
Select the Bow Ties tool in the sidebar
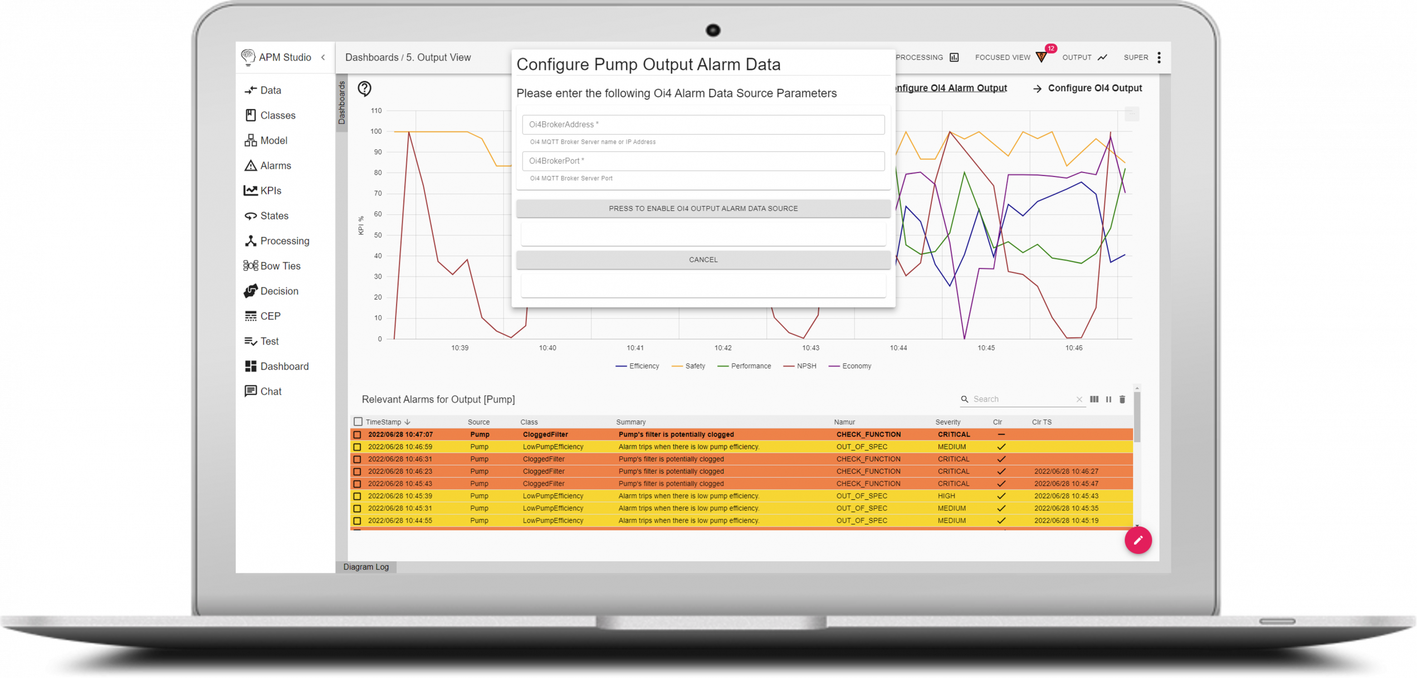(x=251, y=266)
